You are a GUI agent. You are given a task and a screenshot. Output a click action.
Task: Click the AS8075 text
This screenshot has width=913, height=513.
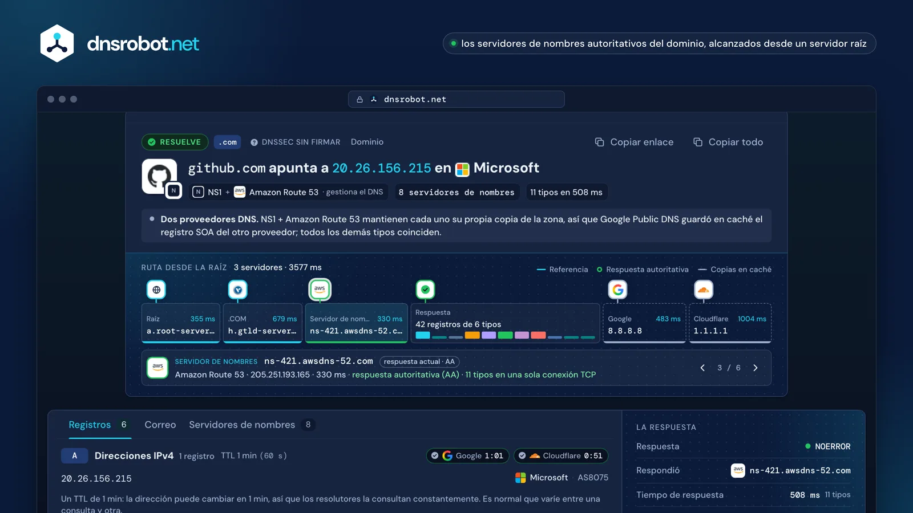click(x=593, y=478)
